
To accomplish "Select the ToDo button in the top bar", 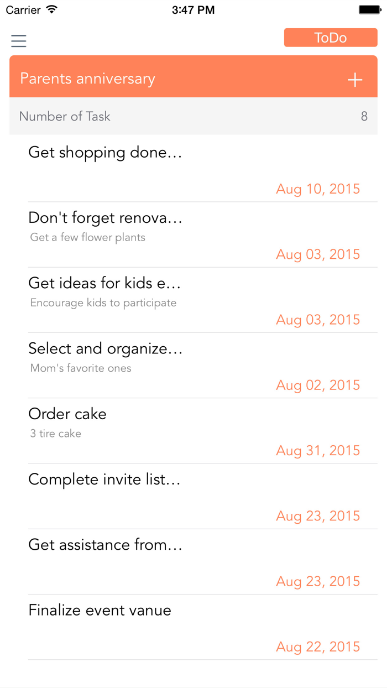I will point(330,37).
